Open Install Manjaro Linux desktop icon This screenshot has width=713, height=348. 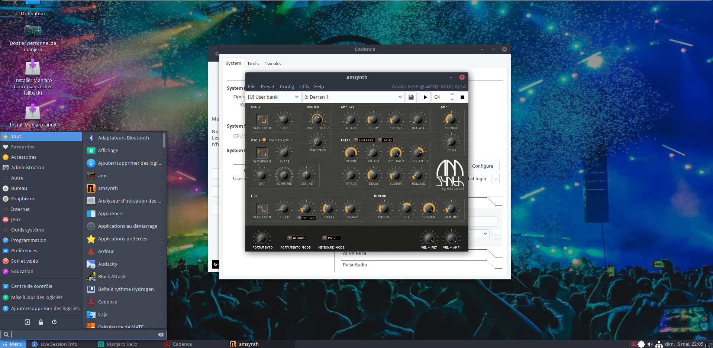pyautogui.click(x=33, y=116)
